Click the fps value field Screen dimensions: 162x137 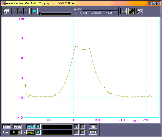point(116,13)
